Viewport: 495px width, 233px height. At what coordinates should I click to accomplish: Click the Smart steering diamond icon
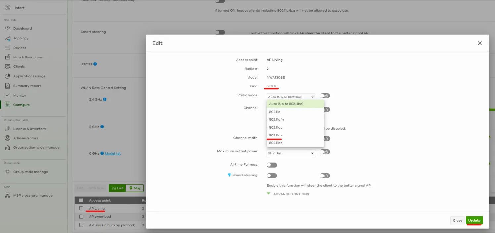tap(229, 175)
